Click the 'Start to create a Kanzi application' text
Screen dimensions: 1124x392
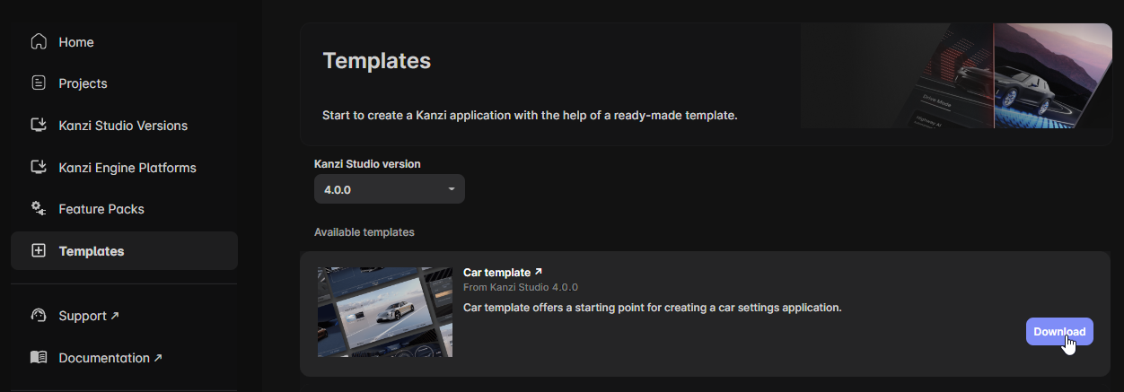coord(530,116)
